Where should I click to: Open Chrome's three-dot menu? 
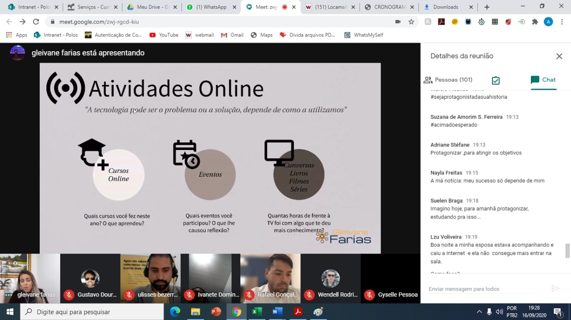[562, 22]
